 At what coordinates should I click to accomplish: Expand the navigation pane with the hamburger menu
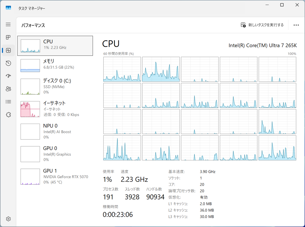coord(8,24)
